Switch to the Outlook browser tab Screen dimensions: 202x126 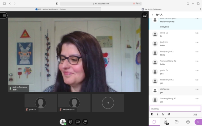50,9
